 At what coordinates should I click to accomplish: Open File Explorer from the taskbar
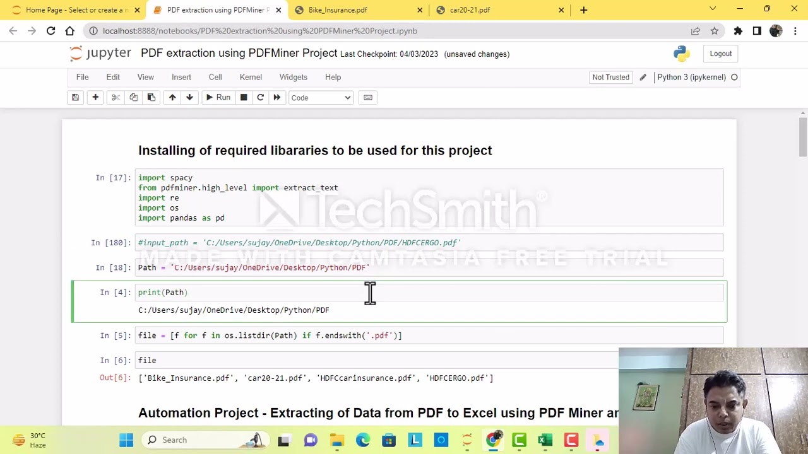tap(336, 440)
